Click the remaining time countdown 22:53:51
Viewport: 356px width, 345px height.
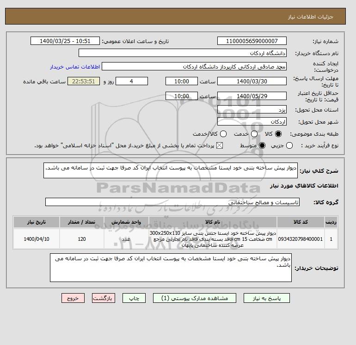click(84, 81)
